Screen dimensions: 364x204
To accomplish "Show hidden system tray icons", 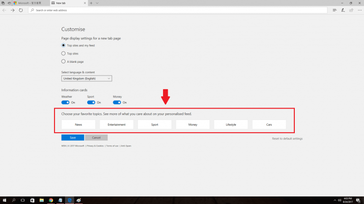I will pos(335,200).
